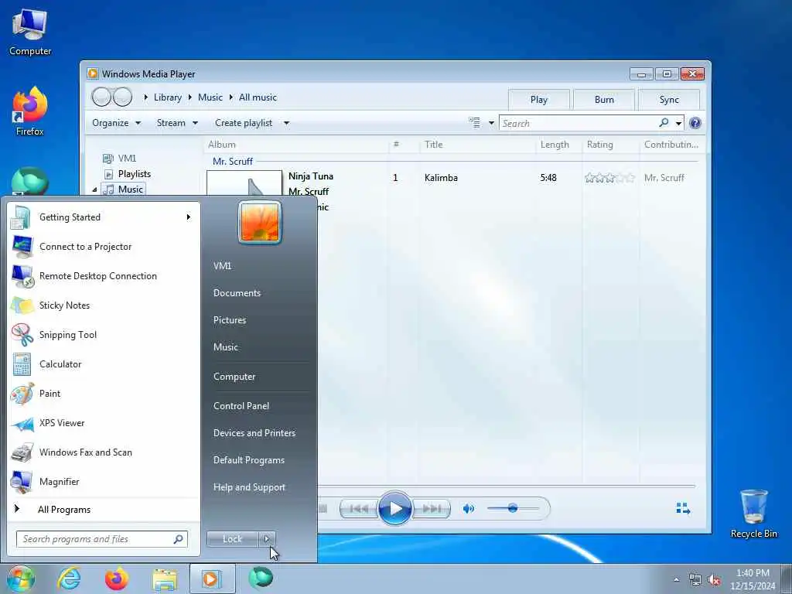Open Default Programs
Screen dimensions: 792x594
(248, 460)
